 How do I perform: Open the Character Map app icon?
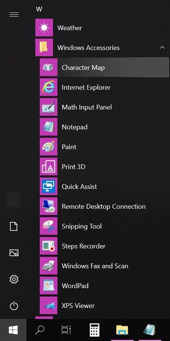[48, 67]
